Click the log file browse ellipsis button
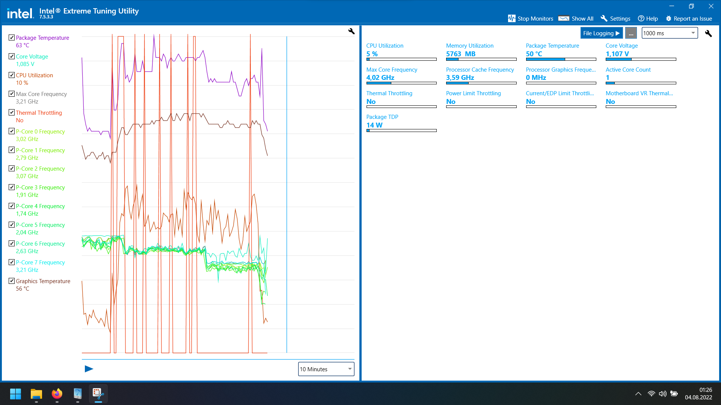Image resolution: width=721 pixels, height=405 pixels. 631,33
